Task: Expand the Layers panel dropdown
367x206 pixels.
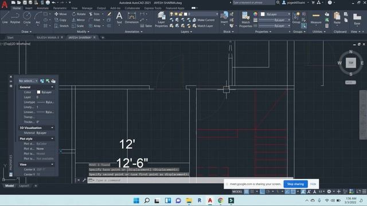Action: click(x=186, y=31)
